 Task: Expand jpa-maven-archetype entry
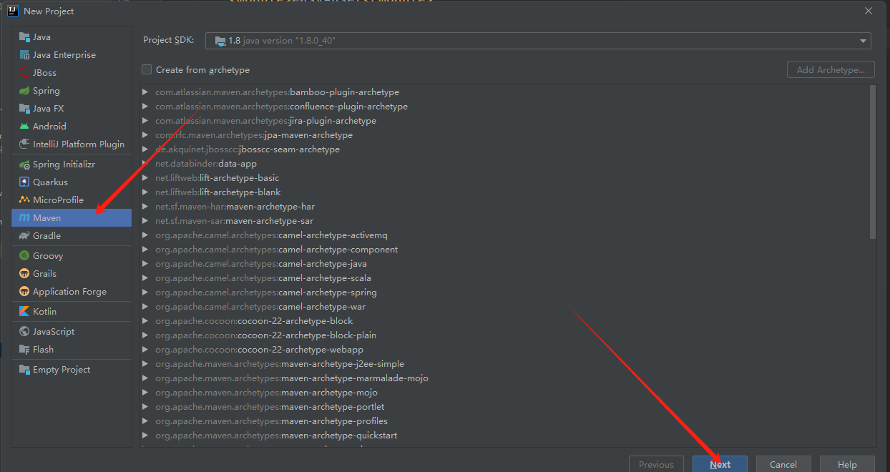click(145, 135)
